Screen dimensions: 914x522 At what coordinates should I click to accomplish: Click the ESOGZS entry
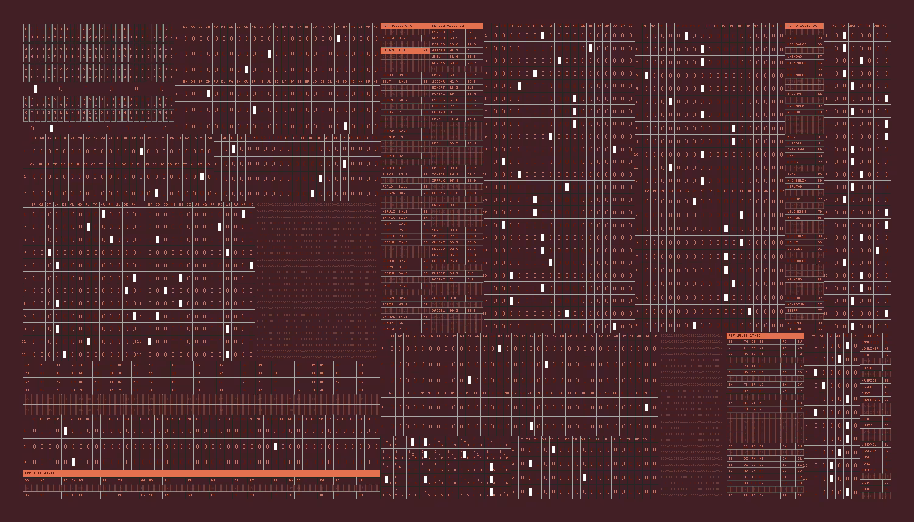[x=438, y=100]
